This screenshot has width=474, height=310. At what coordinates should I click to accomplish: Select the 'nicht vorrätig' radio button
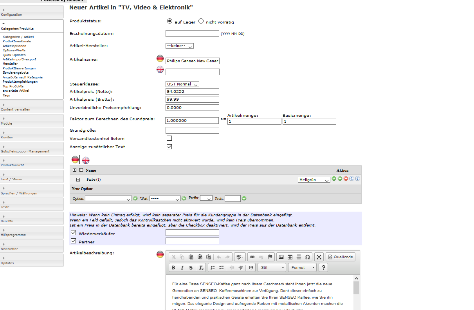201,21
